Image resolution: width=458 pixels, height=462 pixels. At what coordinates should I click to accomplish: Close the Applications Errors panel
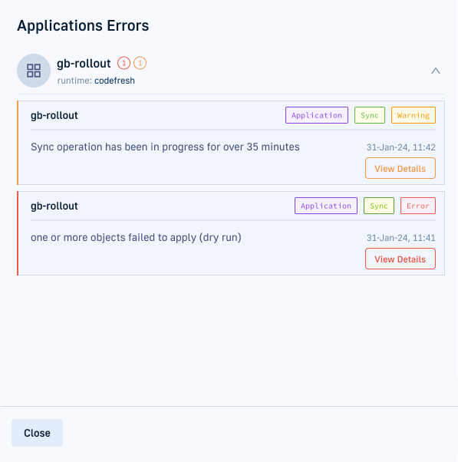pyautogui.click(x=37, y=433)
